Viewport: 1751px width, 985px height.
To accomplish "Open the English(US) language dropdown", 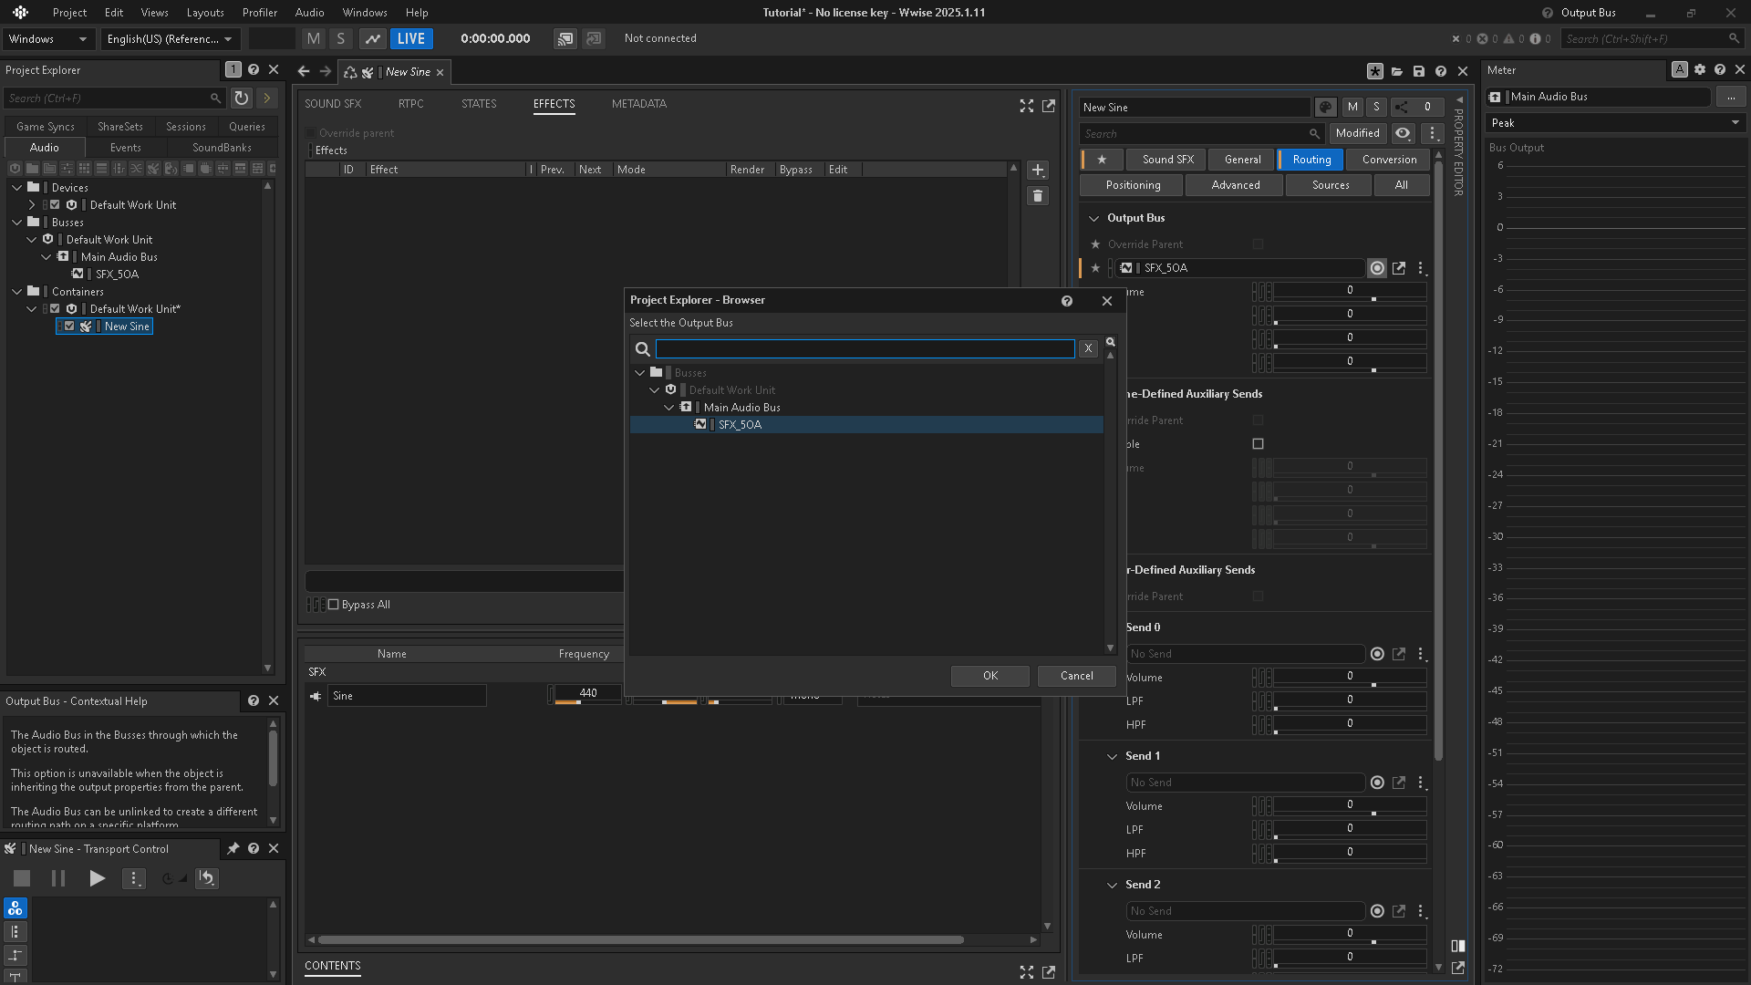I will [170, 38].
